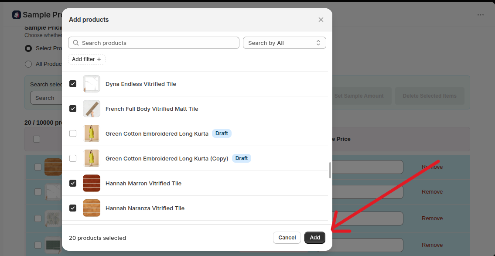Click the Hannah Marron Vitrified Tile thumbnail

(92, 183)
